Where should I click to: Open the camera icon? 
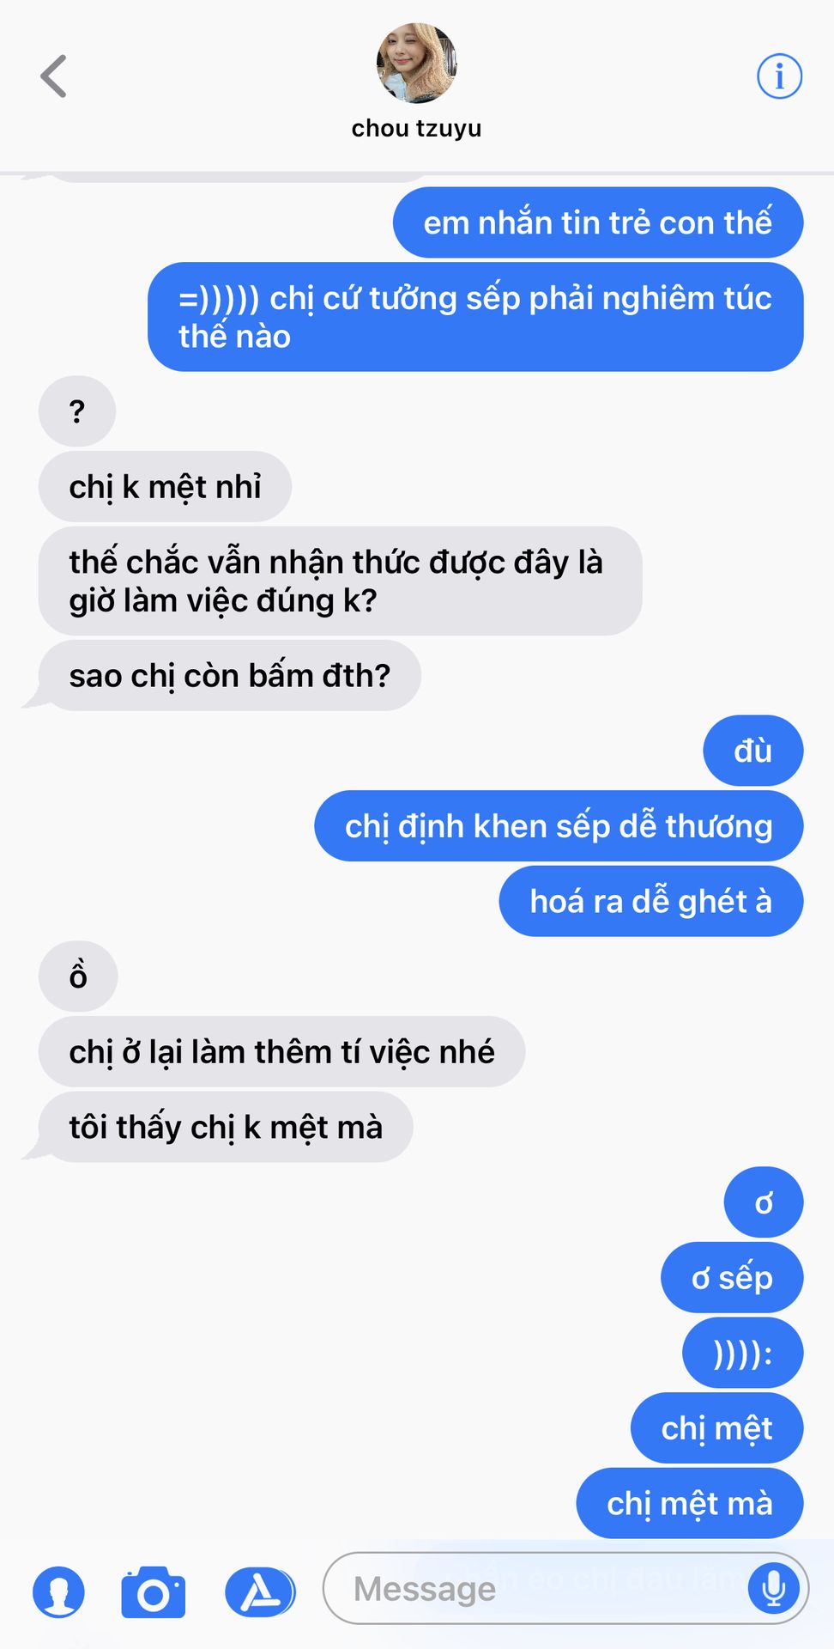tap(154, 1592)
